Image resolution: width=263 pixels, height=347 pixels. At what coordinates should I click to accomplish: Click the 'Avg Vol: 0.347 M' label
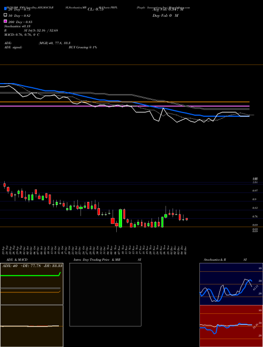point(168,9)
